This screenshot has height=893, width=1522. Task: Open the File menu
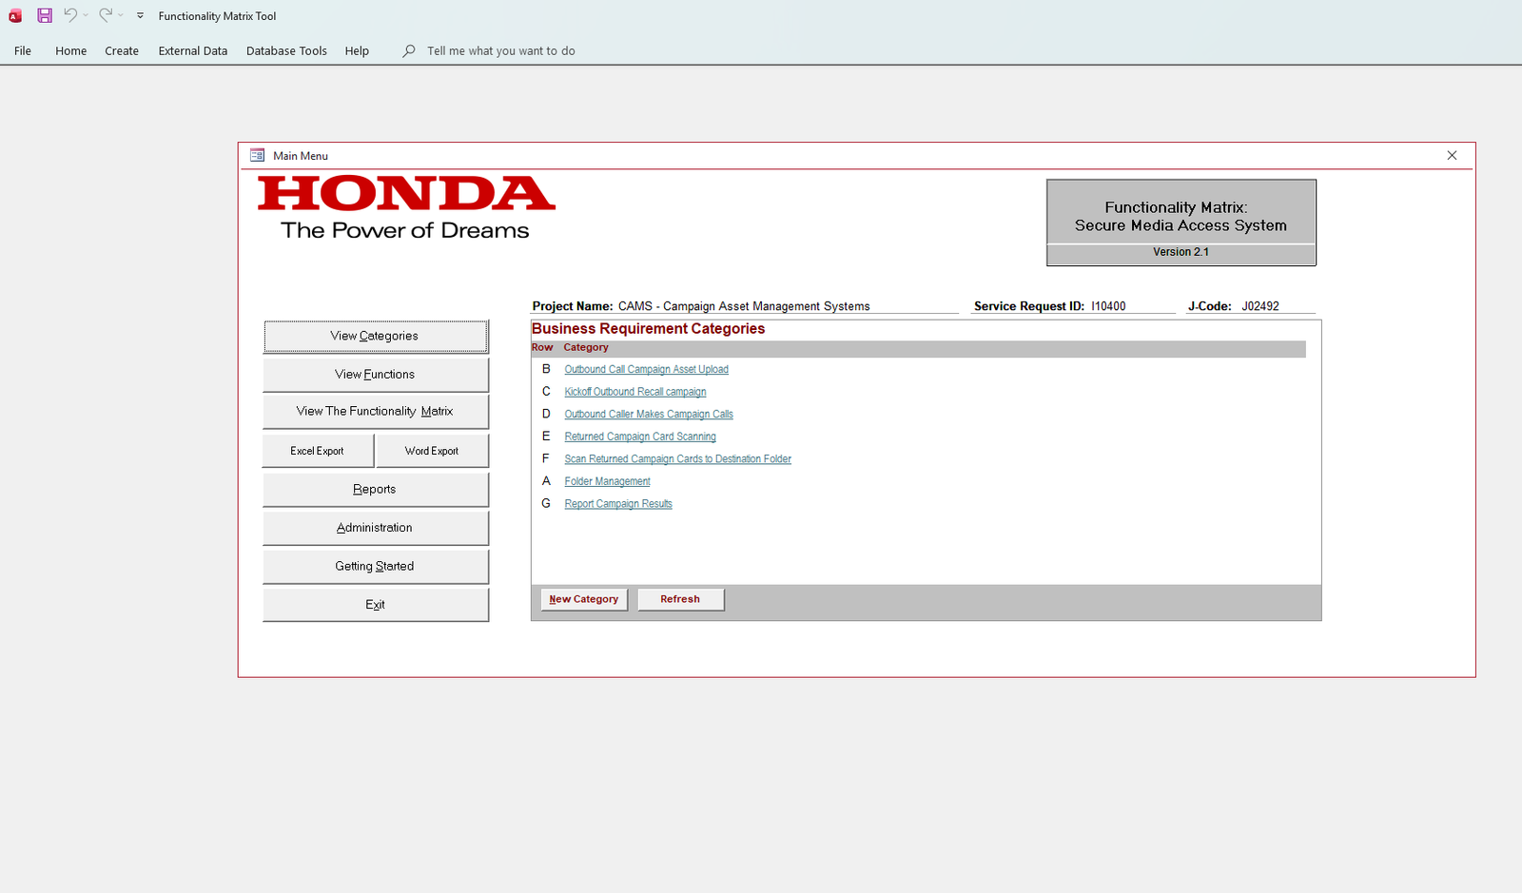pyautogui.click(x=23, y=50)
